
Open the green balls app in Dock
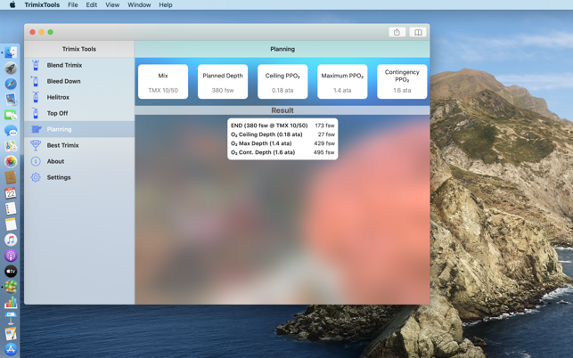pyautogui.click(x=11, y=287)
